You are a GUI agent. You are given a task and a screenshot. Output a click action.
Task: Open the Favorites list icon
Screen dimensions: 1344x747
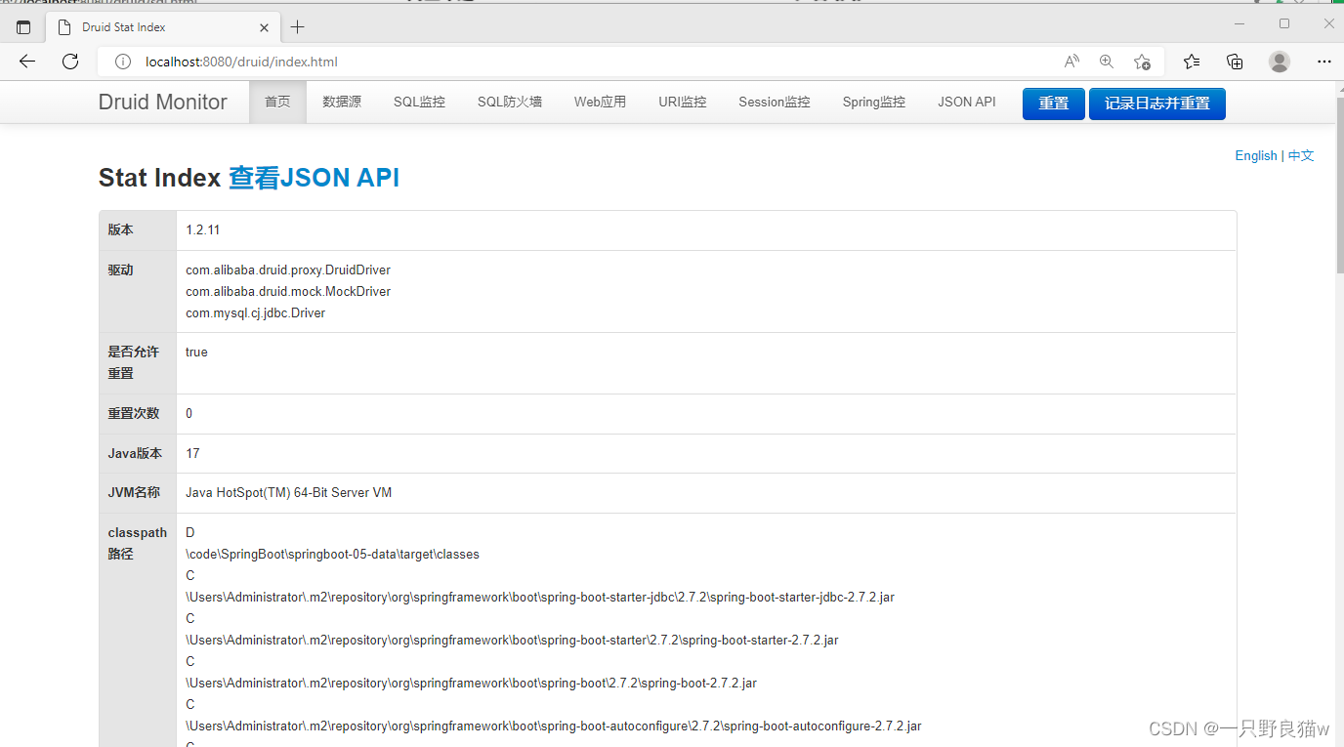click(x=1192, y=62)
